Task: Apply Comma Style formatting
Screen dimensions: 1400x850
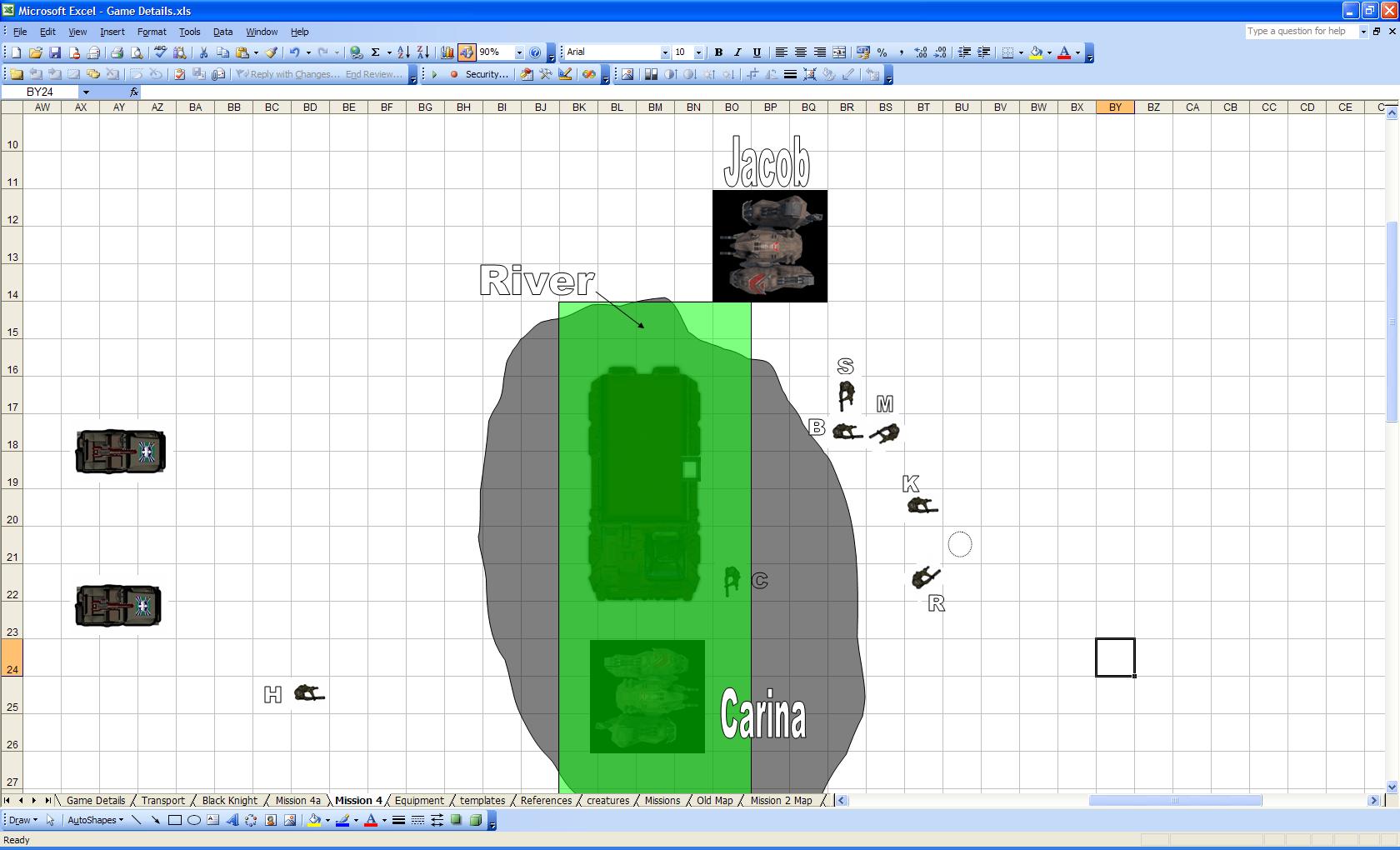Action: (901, 52)
